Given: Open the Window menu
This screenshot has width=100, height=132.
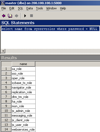Looking at the screenshot, I should [51, 8].
